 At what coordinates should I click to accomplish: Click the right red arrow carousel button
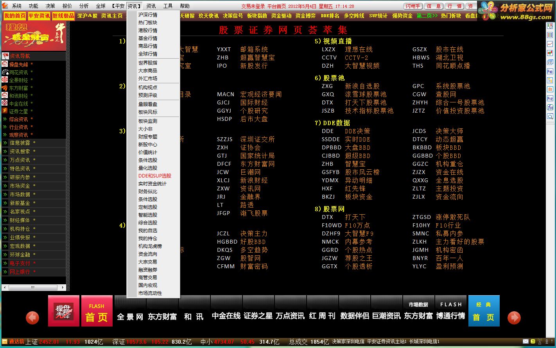[x=514, y=317]
